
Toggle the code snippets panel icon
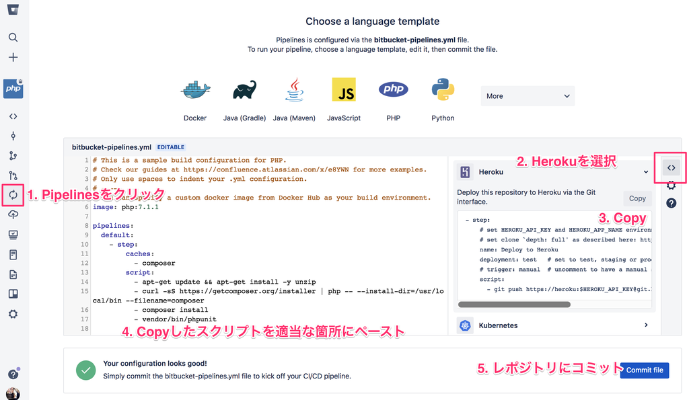(671, 167)
